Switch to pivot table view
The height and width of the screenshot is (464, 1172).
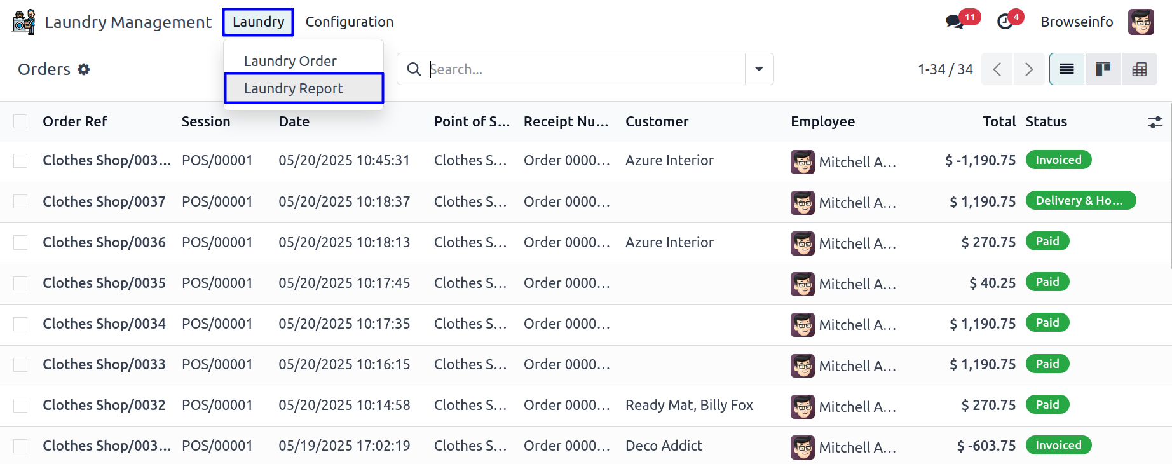click(x=1139, y=69)
